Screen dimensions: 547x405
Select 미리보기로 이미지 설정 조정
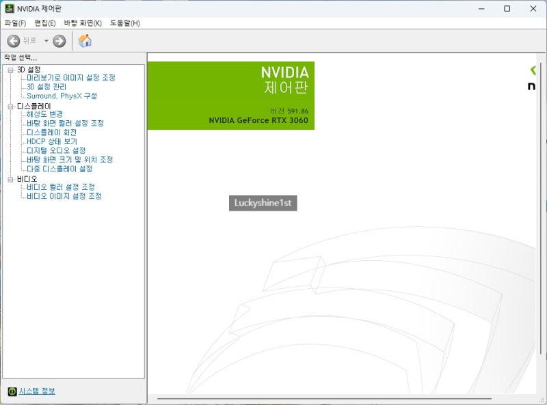pyautogui.click(x=71, y=78)
